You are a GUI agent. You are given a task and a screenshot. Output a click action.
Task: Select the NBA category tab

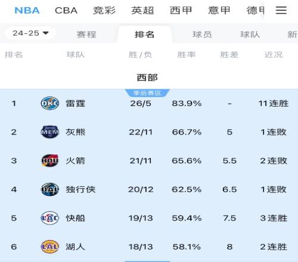(27, 11)
